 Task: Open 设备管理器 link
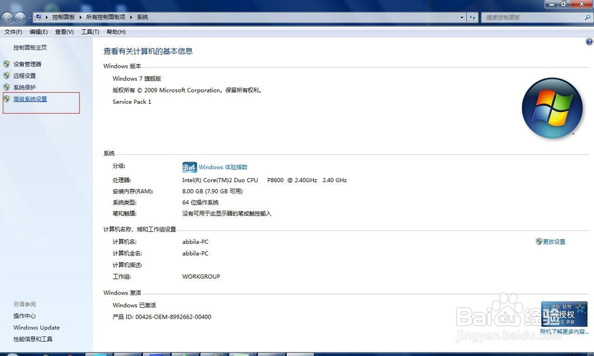point(27,64)
